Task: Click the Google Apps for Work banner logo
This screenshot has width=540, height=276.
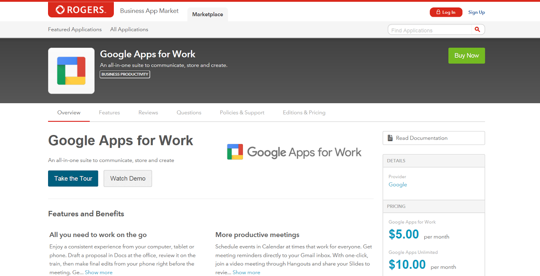Action: tap(294, 151)
